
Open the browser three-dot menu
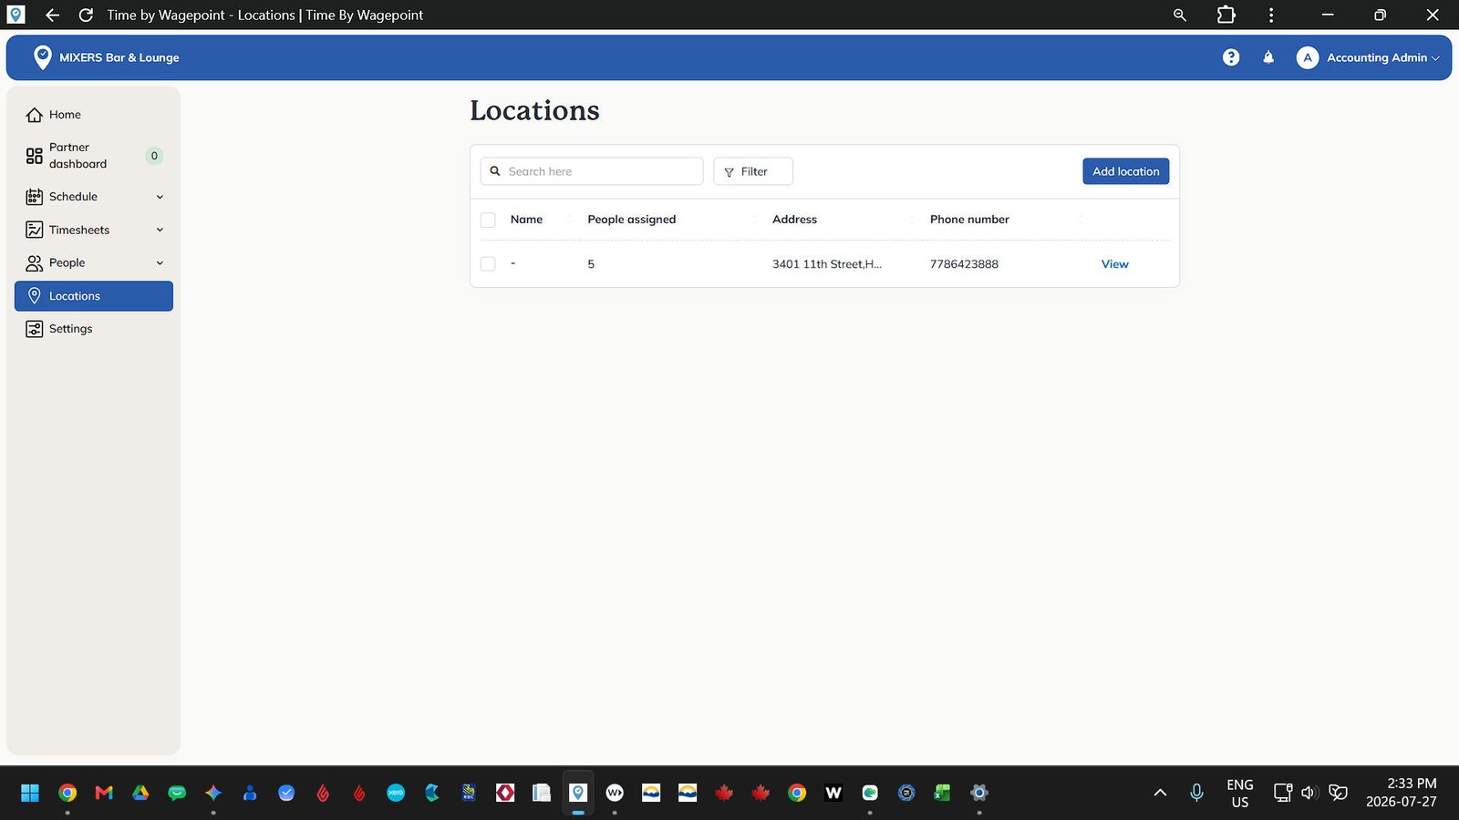(x=1271, y=15)
